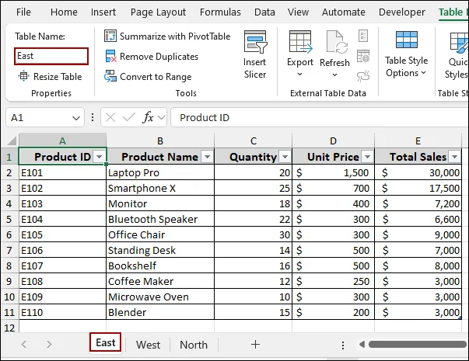Image resolution: width=469 pixels, height=361 pixels.
Task: Switch to the Insert tab
Action: pos(103,12)
